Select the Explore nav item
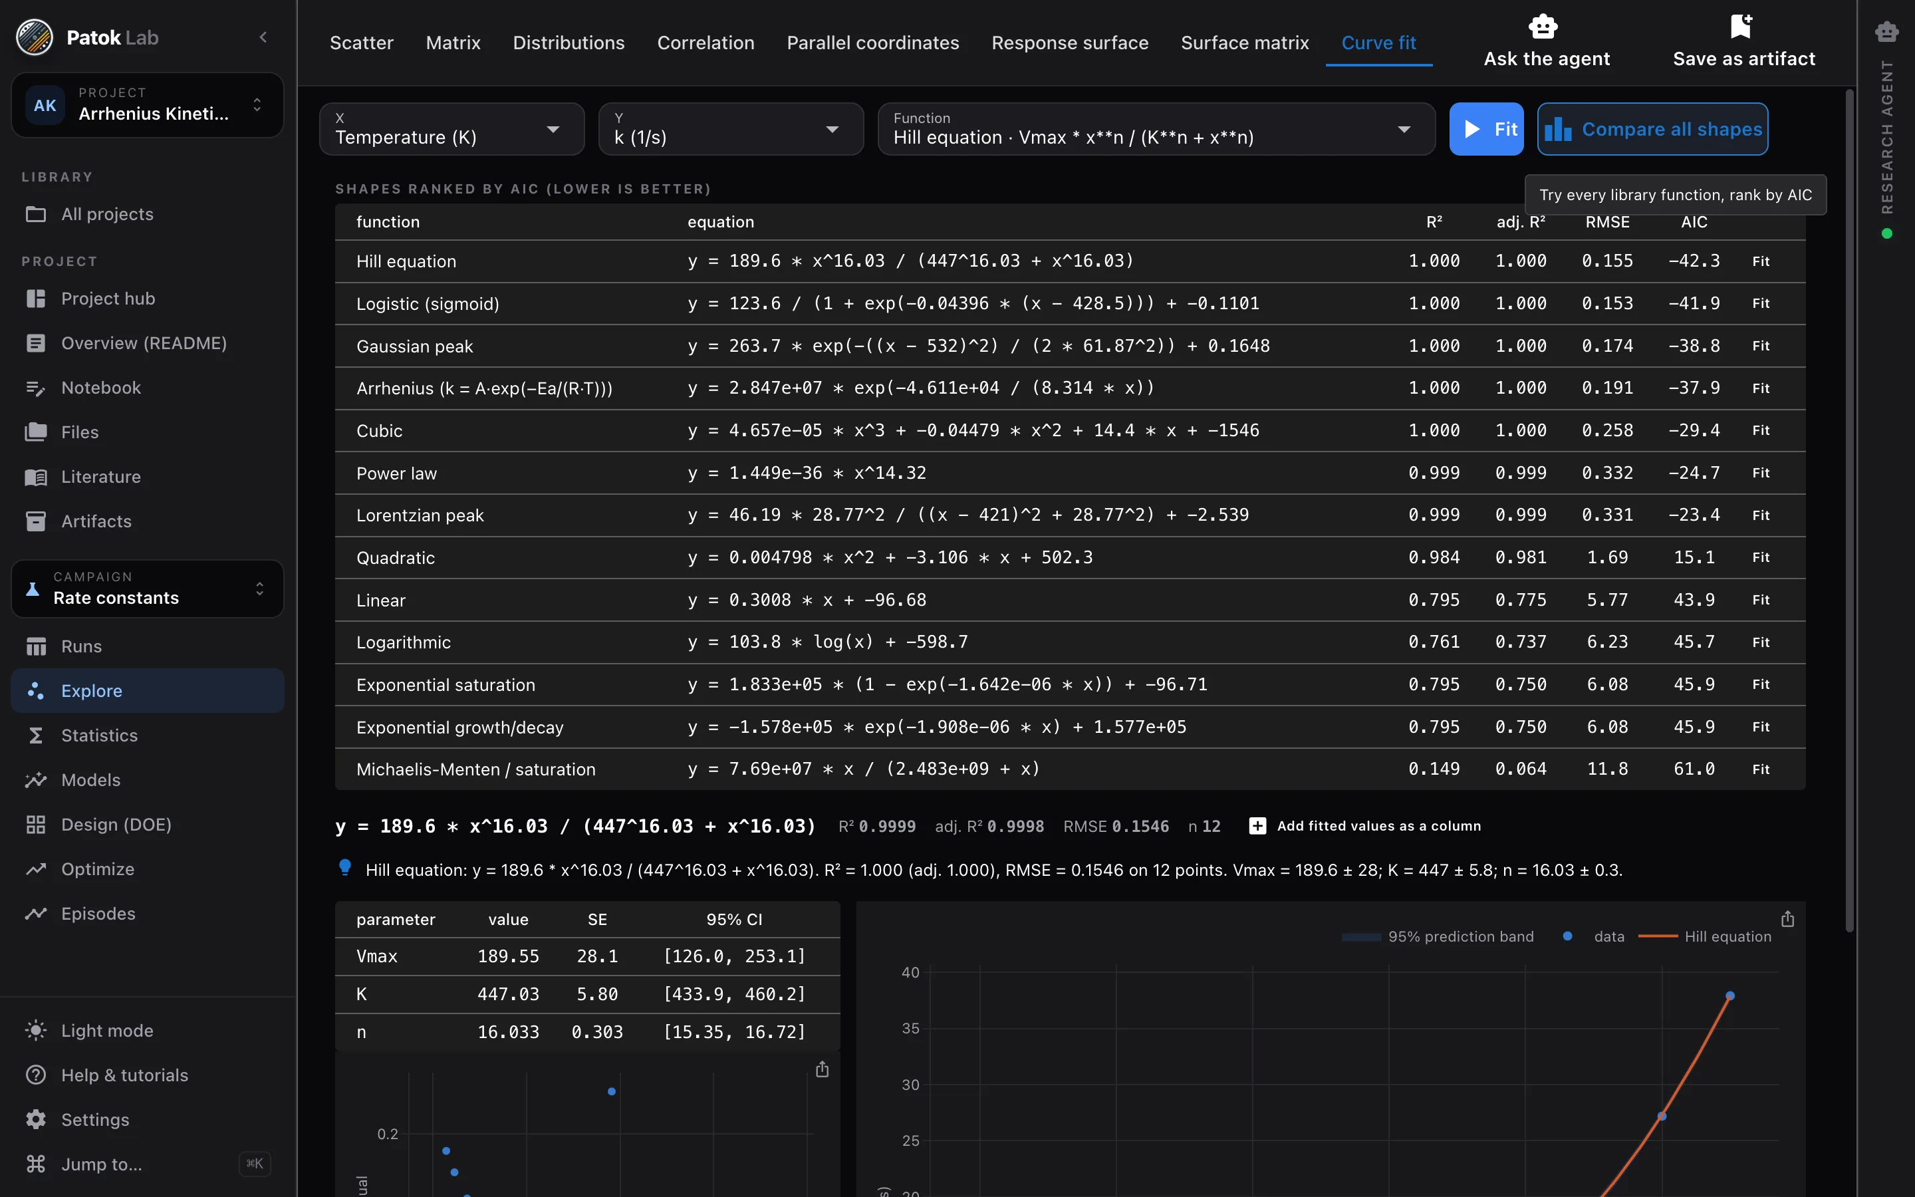 coord(147,690)
